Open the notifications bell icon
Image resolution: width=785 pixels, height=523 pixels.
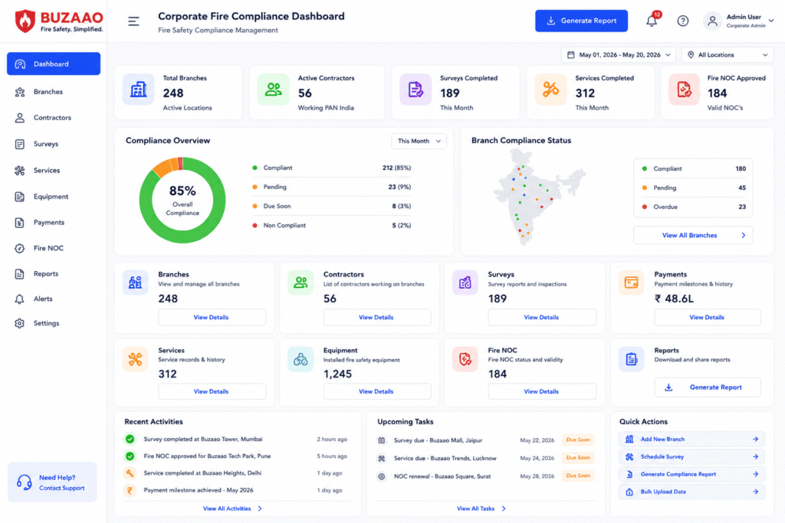[x=652, y=21]
